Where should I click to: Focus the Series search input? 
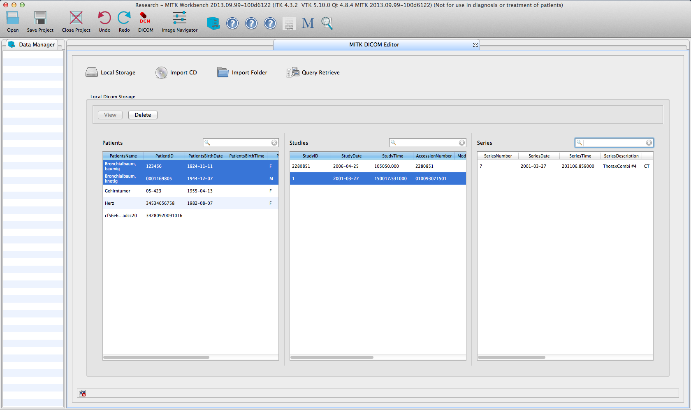[614, 143]
